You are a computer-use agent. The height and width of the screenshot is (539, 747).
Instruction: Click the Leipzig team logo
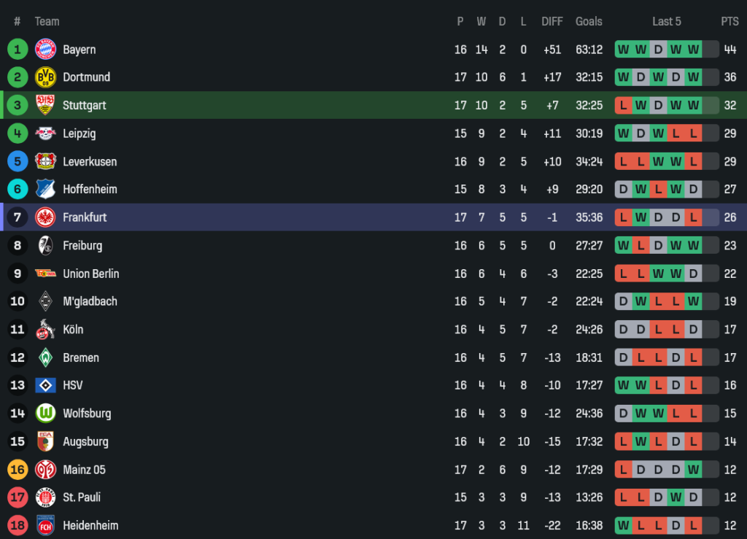coord(45,133)
